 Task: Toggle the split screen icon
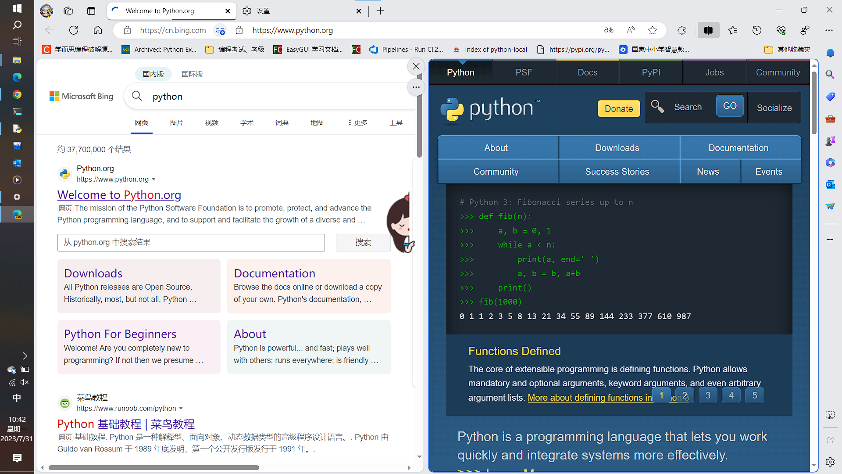708,30
